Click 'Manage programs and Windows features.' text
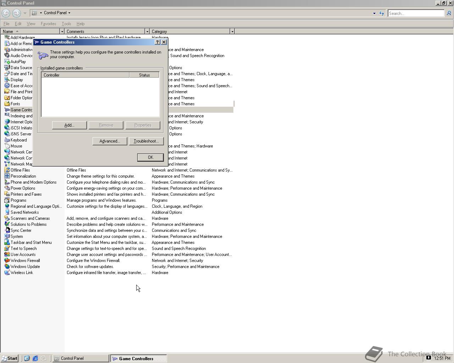This screenshot has height=363, width=454. click(101, 200)
